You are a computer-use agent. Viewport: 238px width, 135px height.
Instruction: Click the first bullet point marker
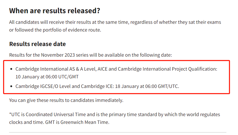point(11,69)
